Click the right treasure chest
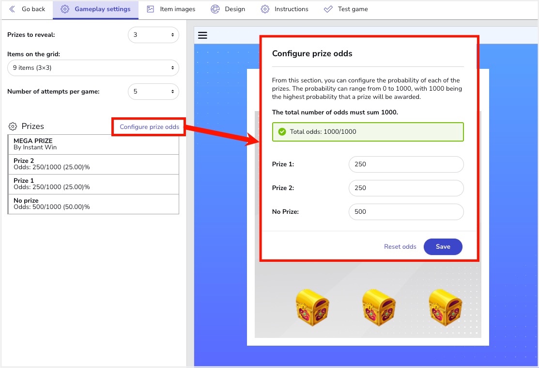The image size is (539, 368). pyautogui.click(x=446, y=307)
